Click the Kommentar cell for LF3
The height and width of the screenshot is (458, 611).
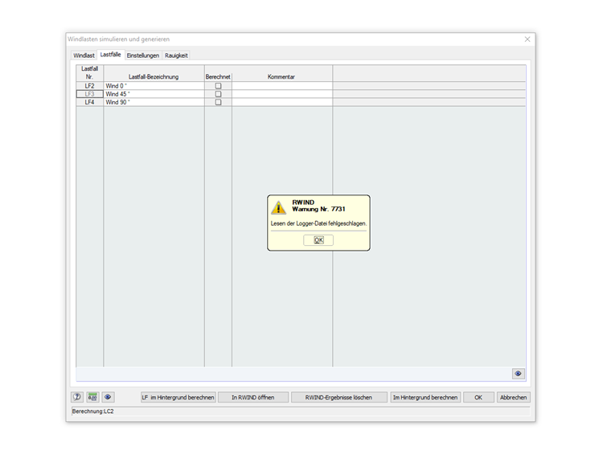click(282, 94)
